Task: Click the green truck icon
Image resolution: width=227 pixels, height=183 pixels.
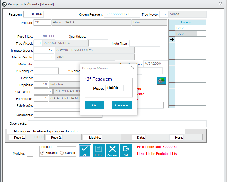Action: coord(162,81)
